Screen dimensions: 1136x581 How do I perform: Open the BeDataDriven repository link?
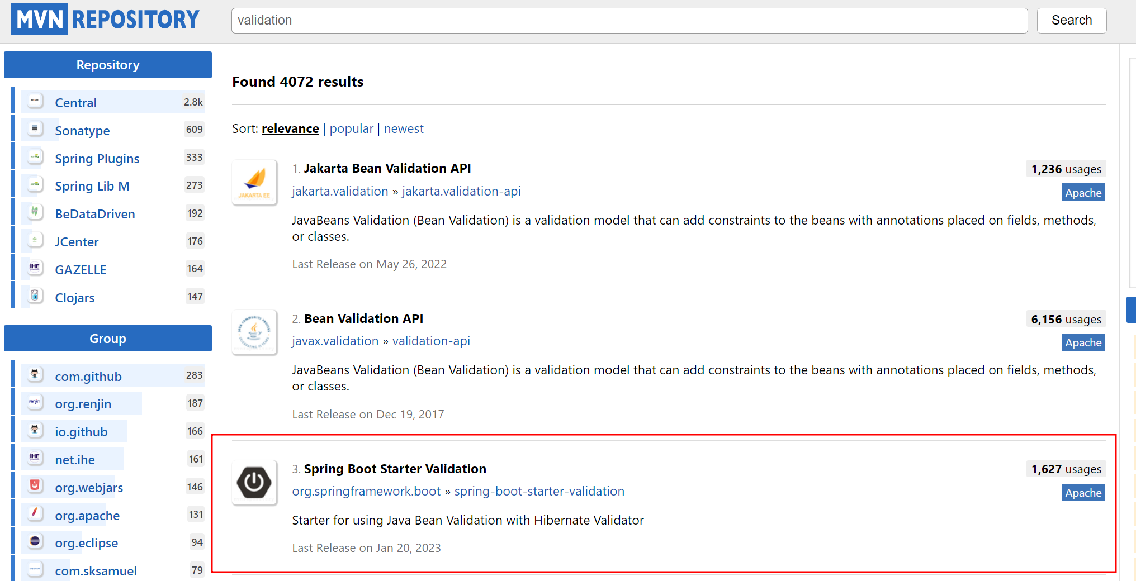point(95,214)
